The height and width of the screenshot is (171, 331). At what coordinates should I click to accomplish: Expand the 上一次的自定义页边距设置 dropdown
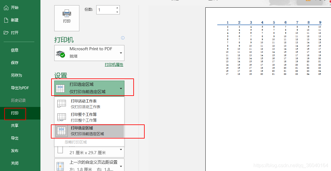121,166
